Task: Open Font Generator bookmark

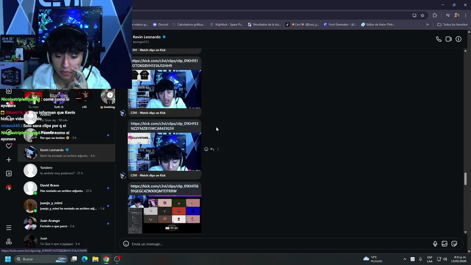Action: pos(340,25)
